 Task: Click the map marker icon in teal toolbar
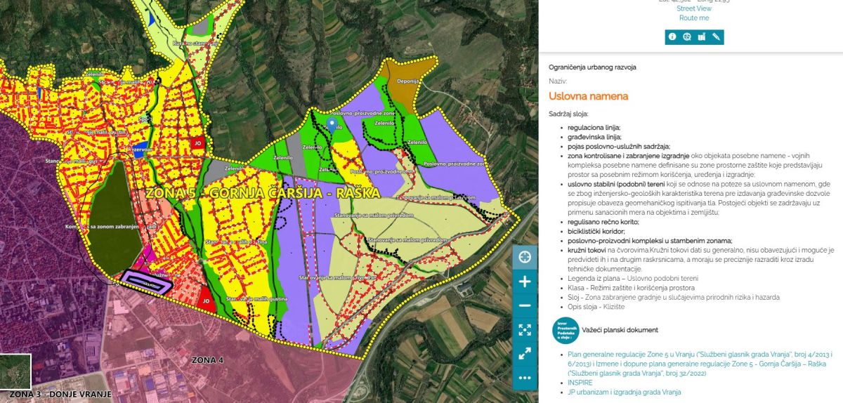(x=702, y=37)
